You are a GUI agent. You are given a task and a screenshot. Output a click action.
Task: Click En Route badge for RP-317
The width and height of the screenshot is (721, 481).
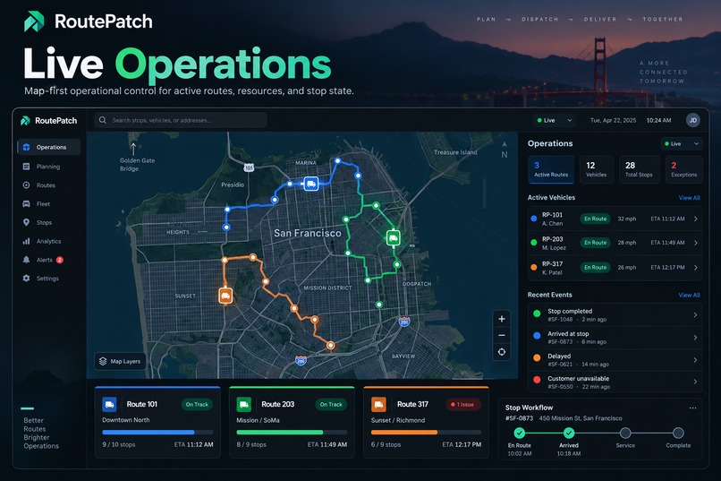click(595, 268)
